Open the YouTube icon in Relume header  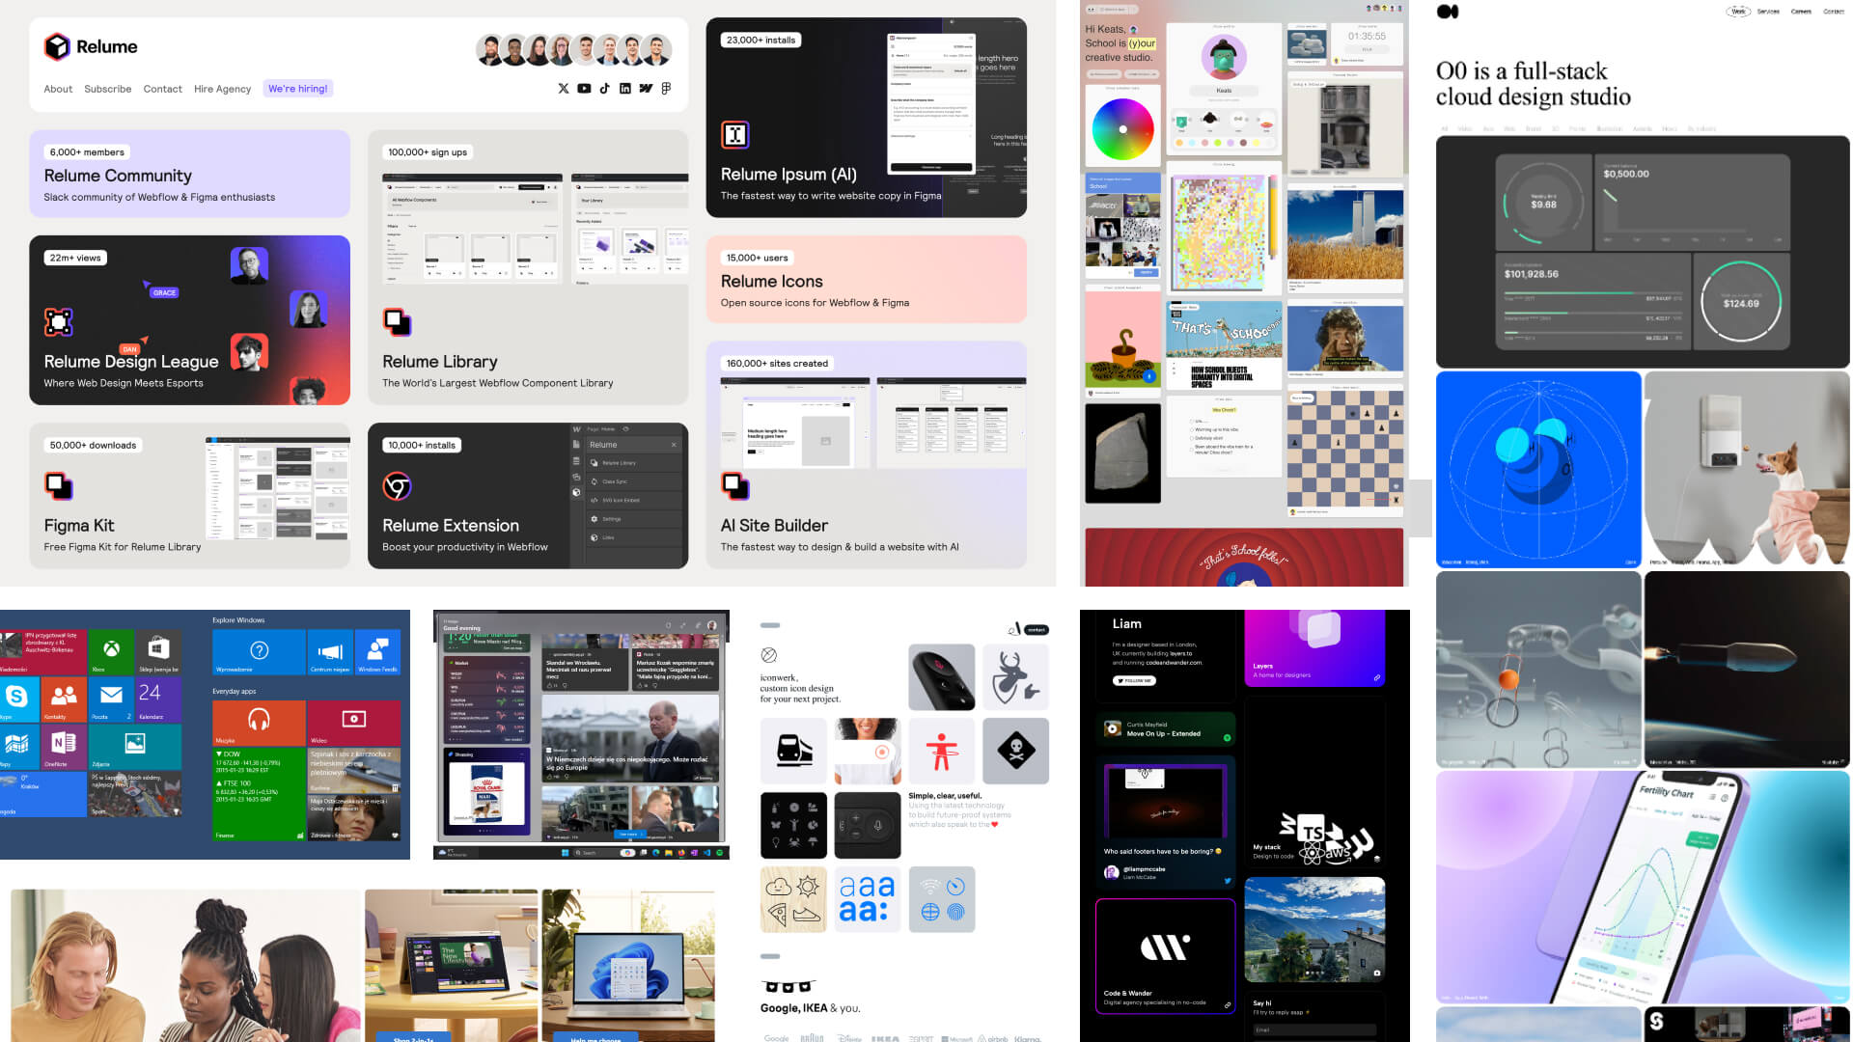point(584,89)
